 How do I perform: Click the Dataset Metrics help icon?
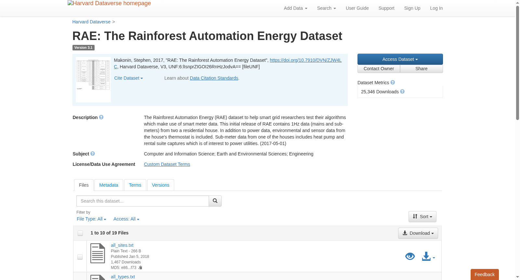tap(393, 83)
